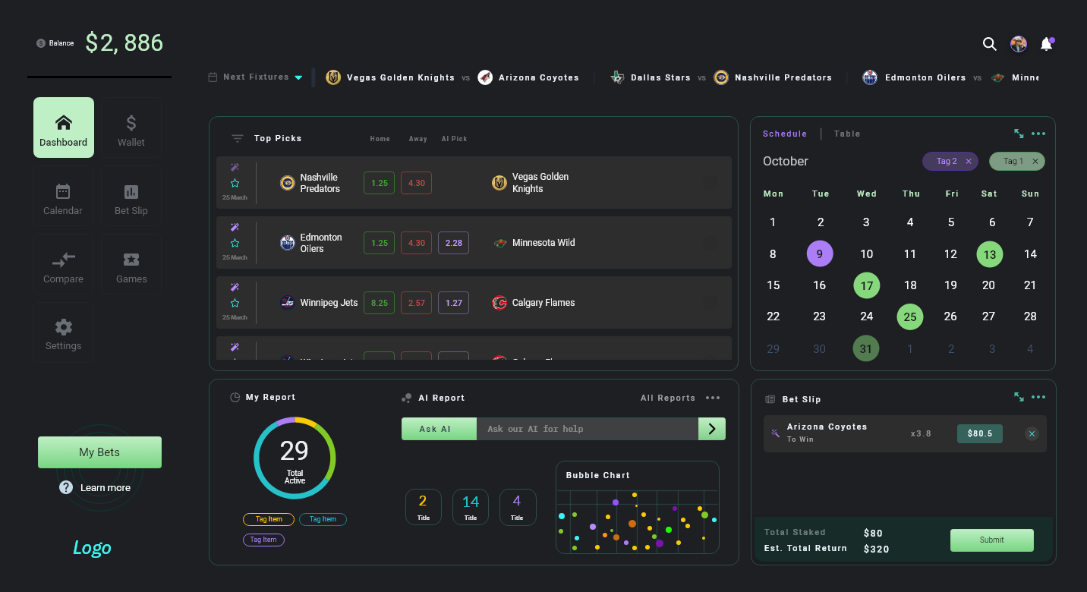1087x592 pixels.
Task: Click the My Bets button
Action: [x=99, y=452]
